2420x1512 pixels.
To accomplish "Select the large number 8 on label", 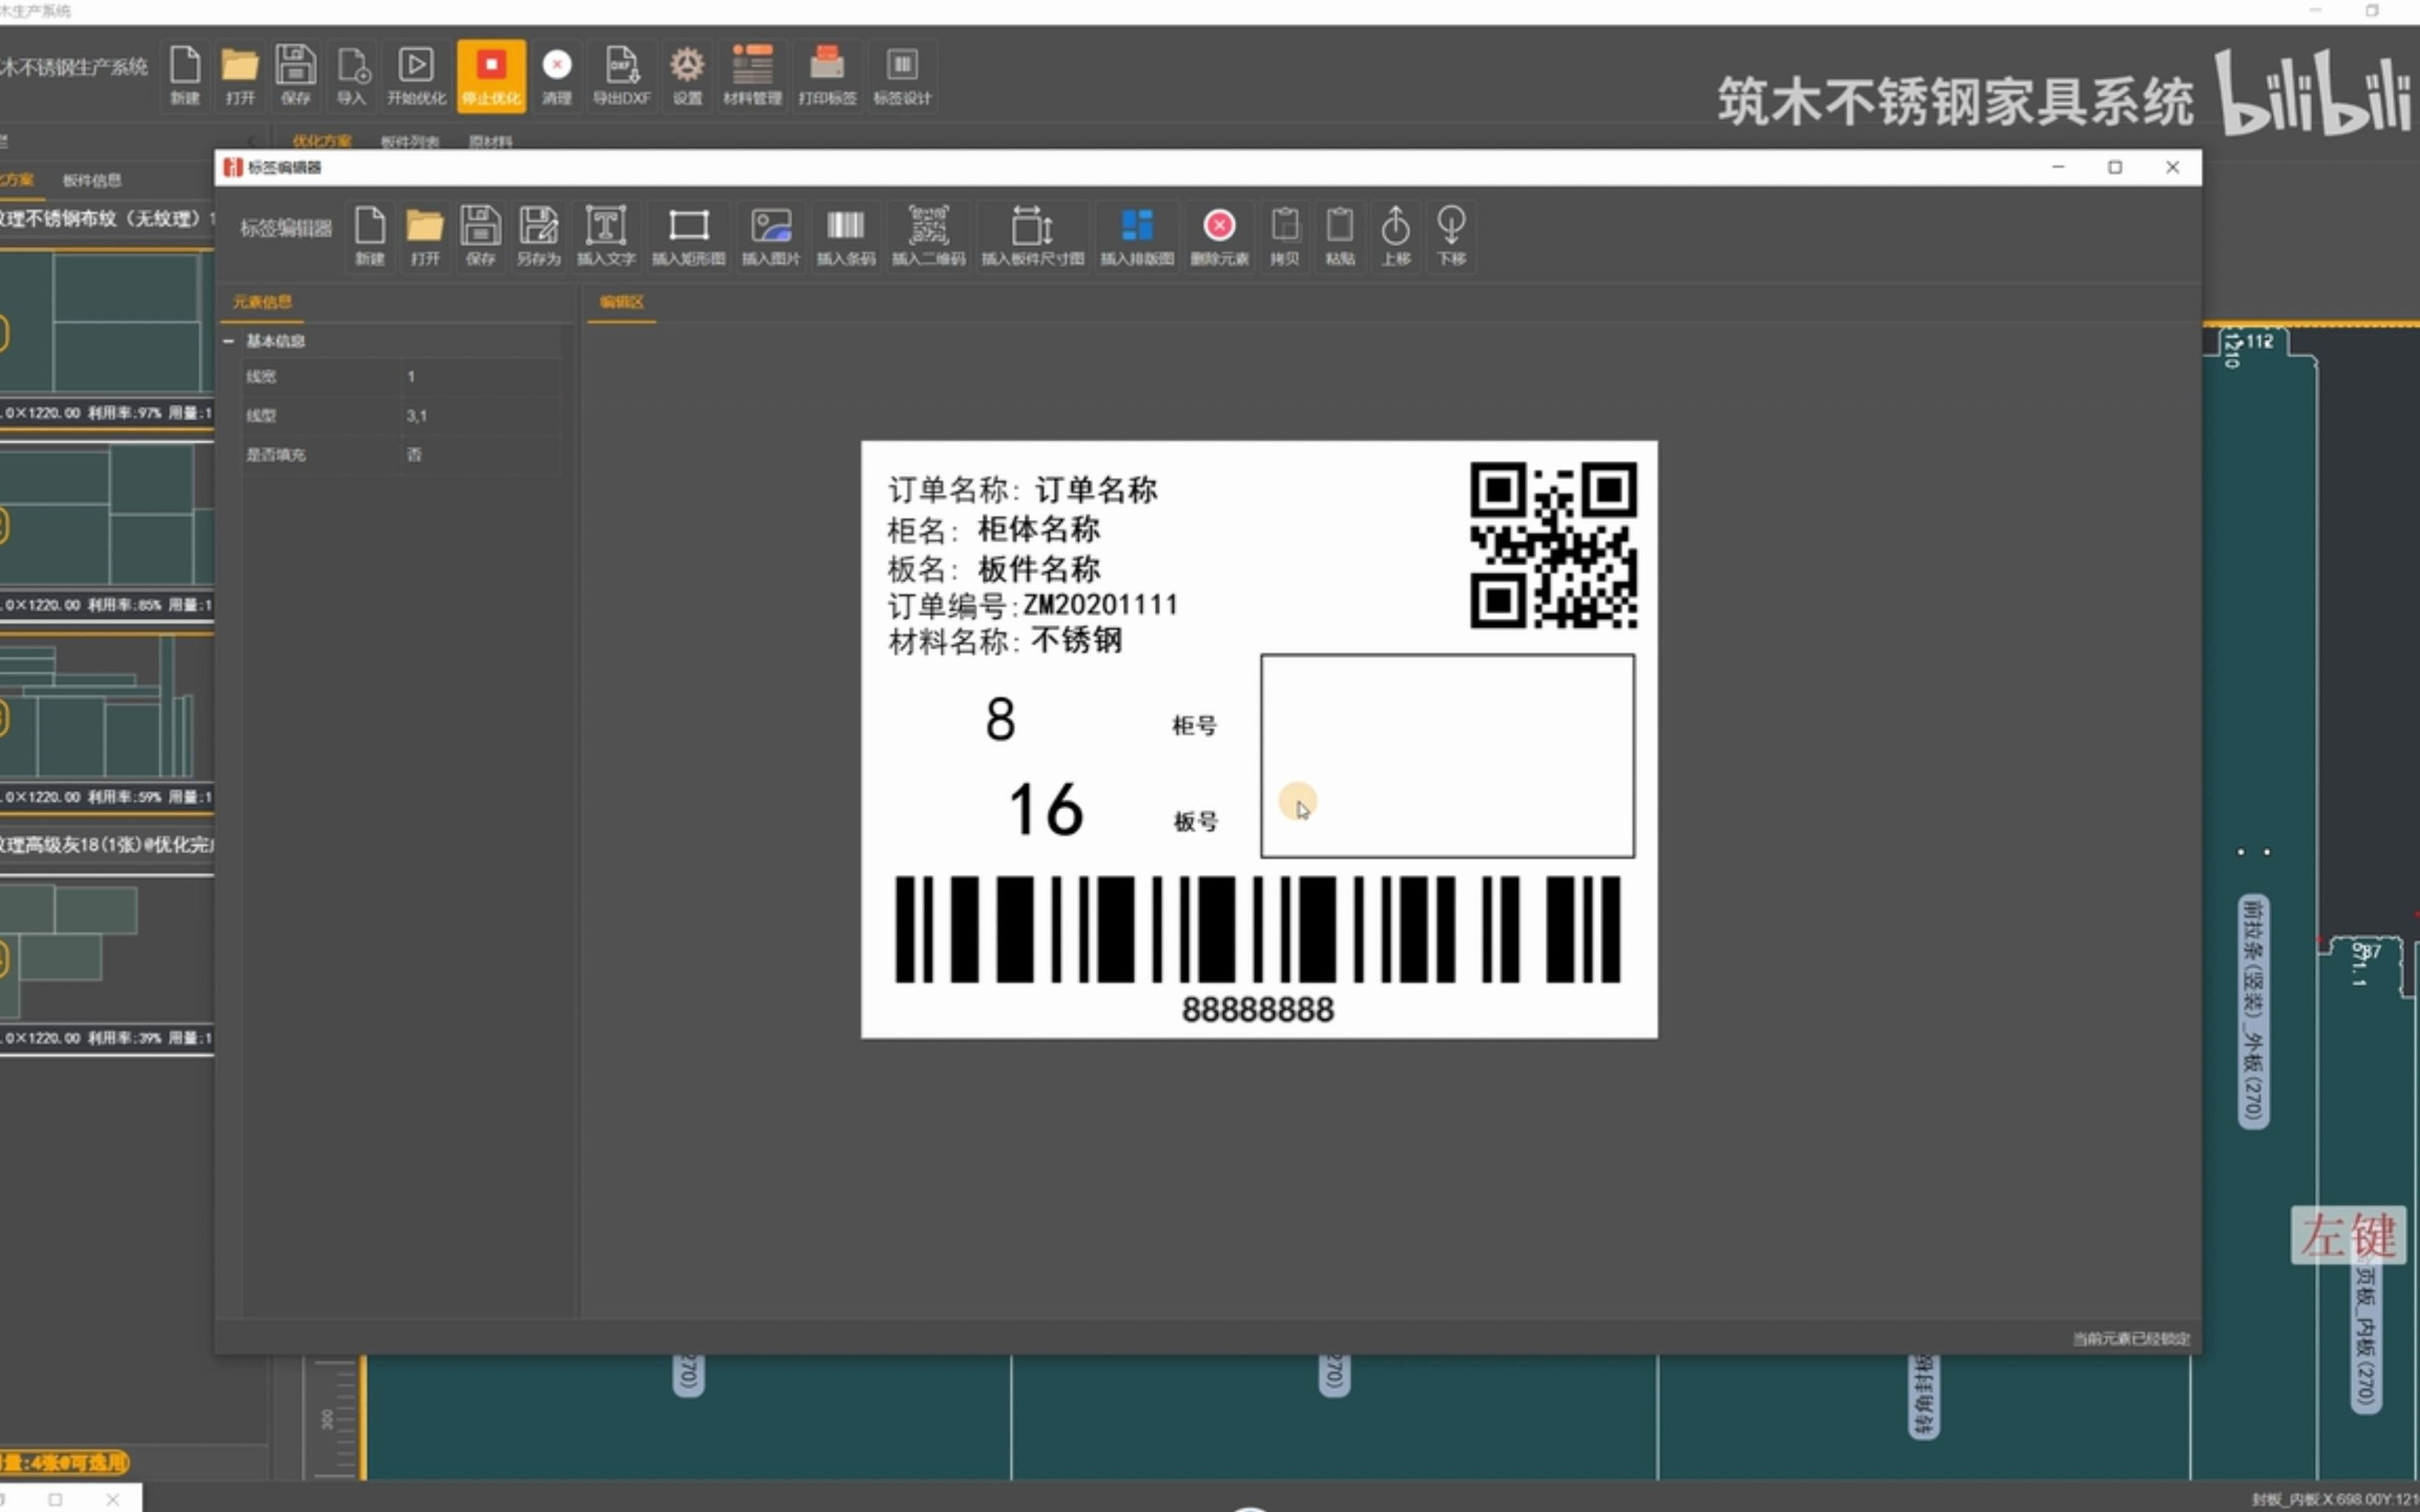I will pyautogui.click(x=1000, y=719).
